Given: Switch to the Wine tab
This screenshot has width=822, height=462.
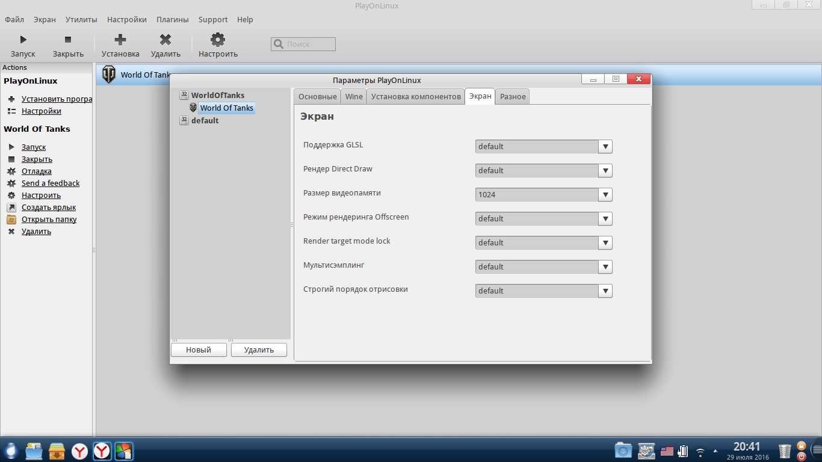Looking at the screenshot, I should coord(354,97).
